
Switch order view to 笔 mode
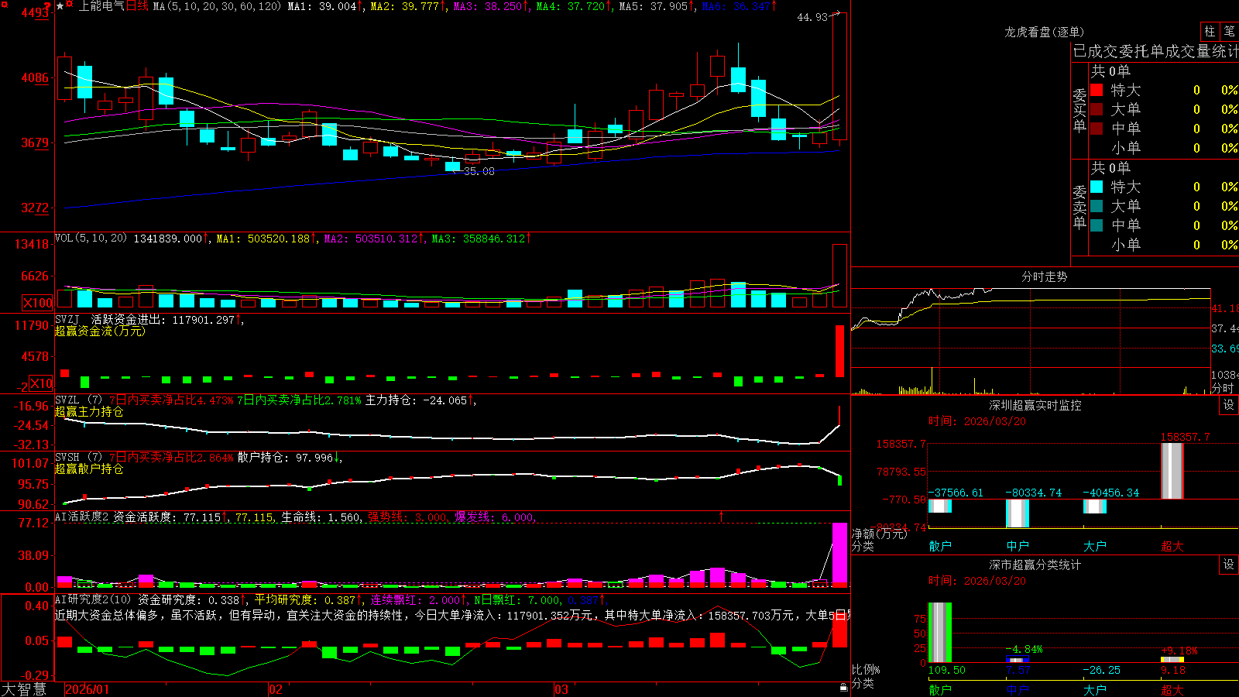[1229, 32]
